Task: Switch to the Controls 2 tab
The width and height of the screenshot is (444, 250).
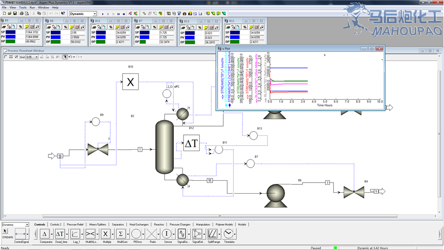Action: 55,224
